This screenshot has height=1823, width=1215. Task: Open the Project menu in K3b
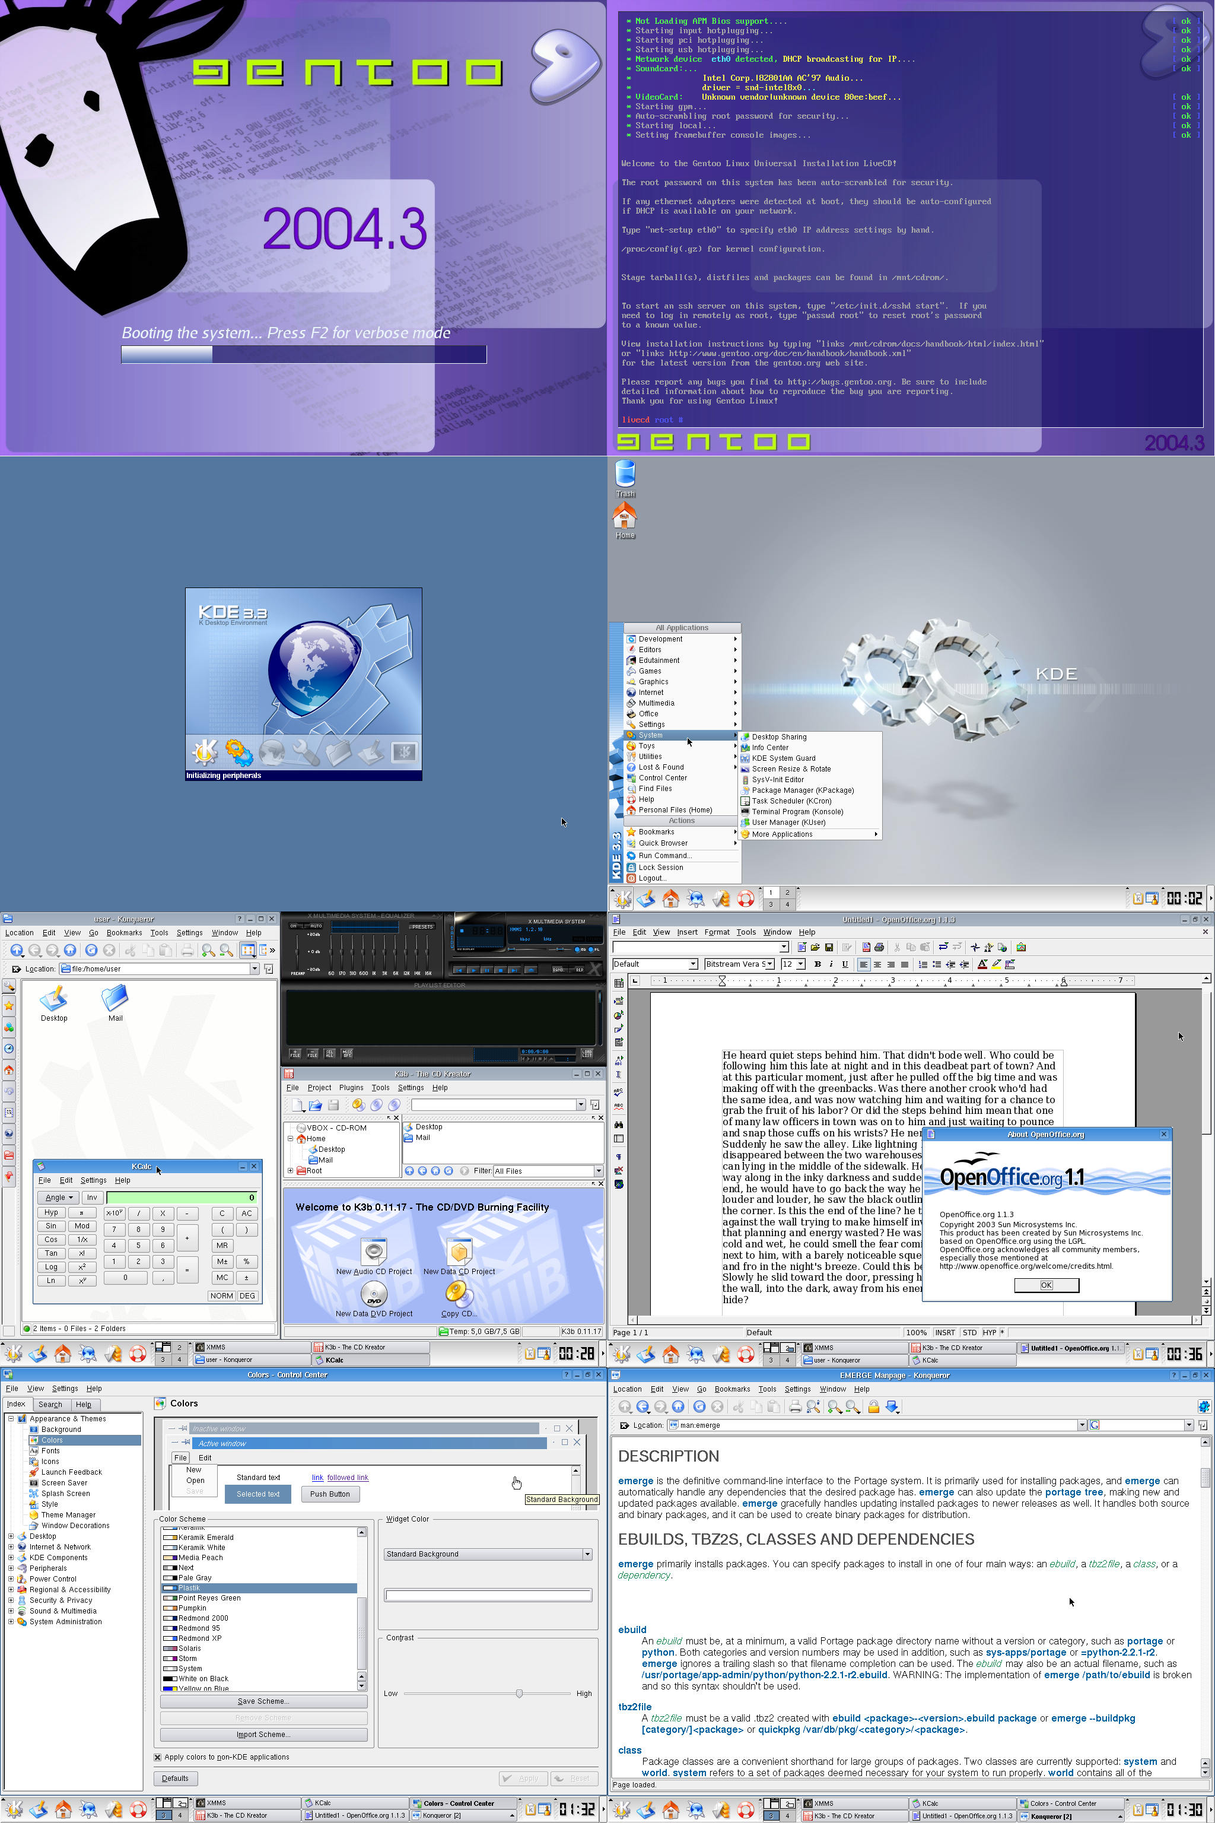(x=319, y=1087)
